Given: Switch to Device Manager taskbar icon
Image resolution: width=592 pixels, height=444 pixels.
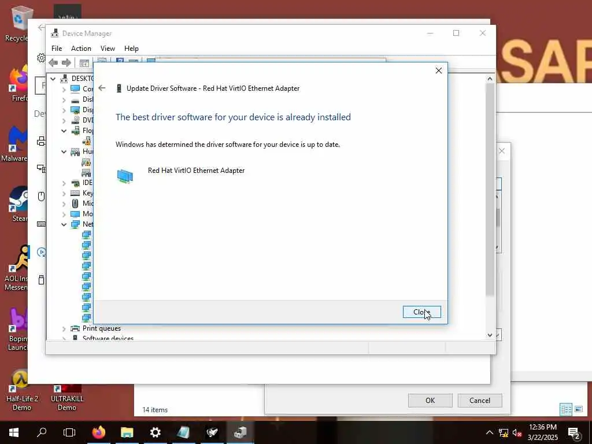Looking at the screenshot, I should [240, 432].
